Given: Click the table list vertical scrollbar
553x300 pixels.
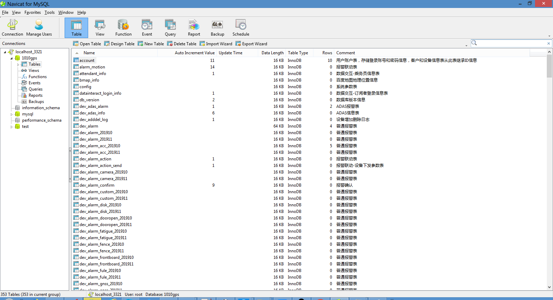Looking at the screenshot, I should [x=549, y=66].
